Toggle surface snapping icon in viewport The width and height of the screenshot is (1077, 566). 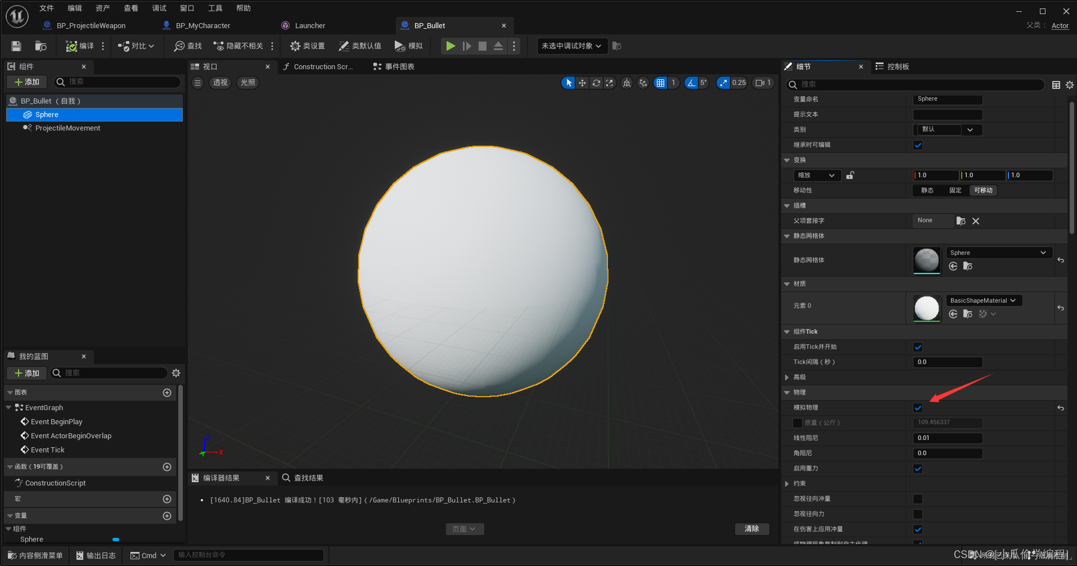(643, 83)
